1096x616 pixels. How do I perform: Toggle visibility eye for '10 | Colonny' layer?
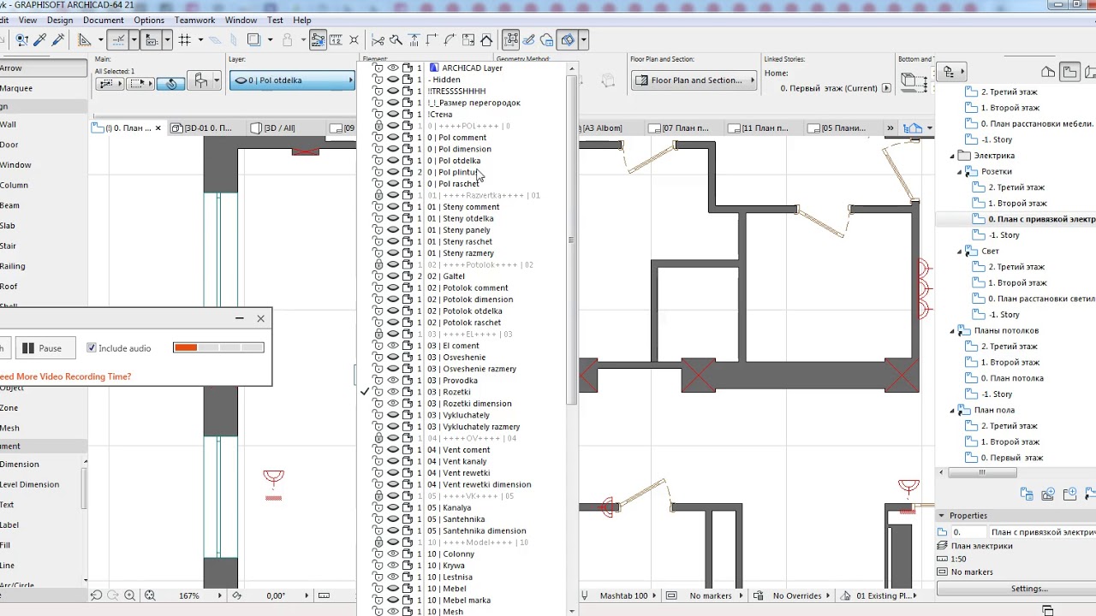click(x=393, y=554)
